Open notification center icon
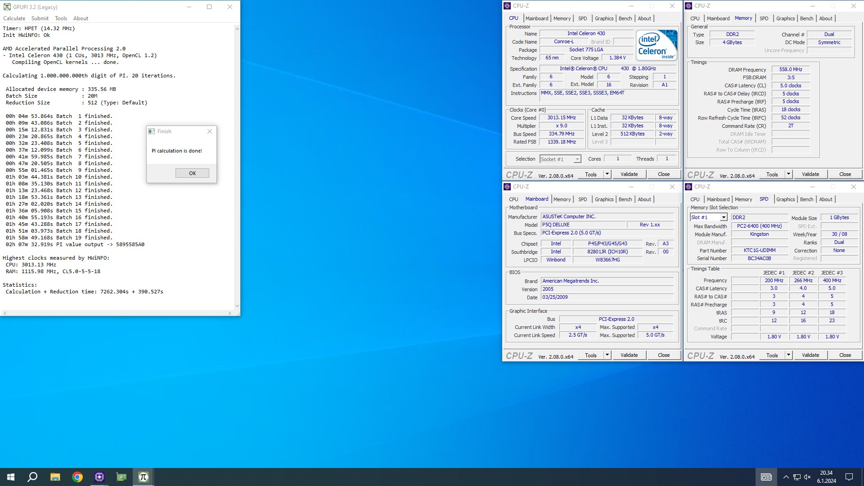The image size is (864, 486). [x=849, y=477]
